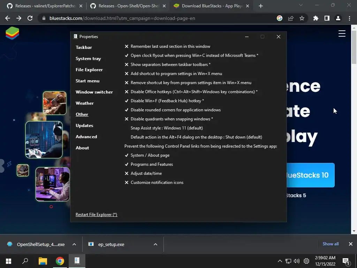Open network icon in system tray
This screenshot has width=357, height=268.
288,261
